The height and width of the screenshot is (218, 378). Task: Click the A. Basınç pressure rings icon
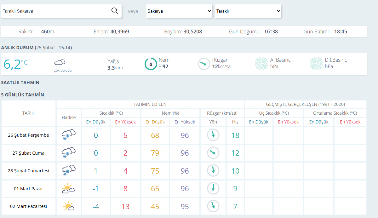(261, 63)
